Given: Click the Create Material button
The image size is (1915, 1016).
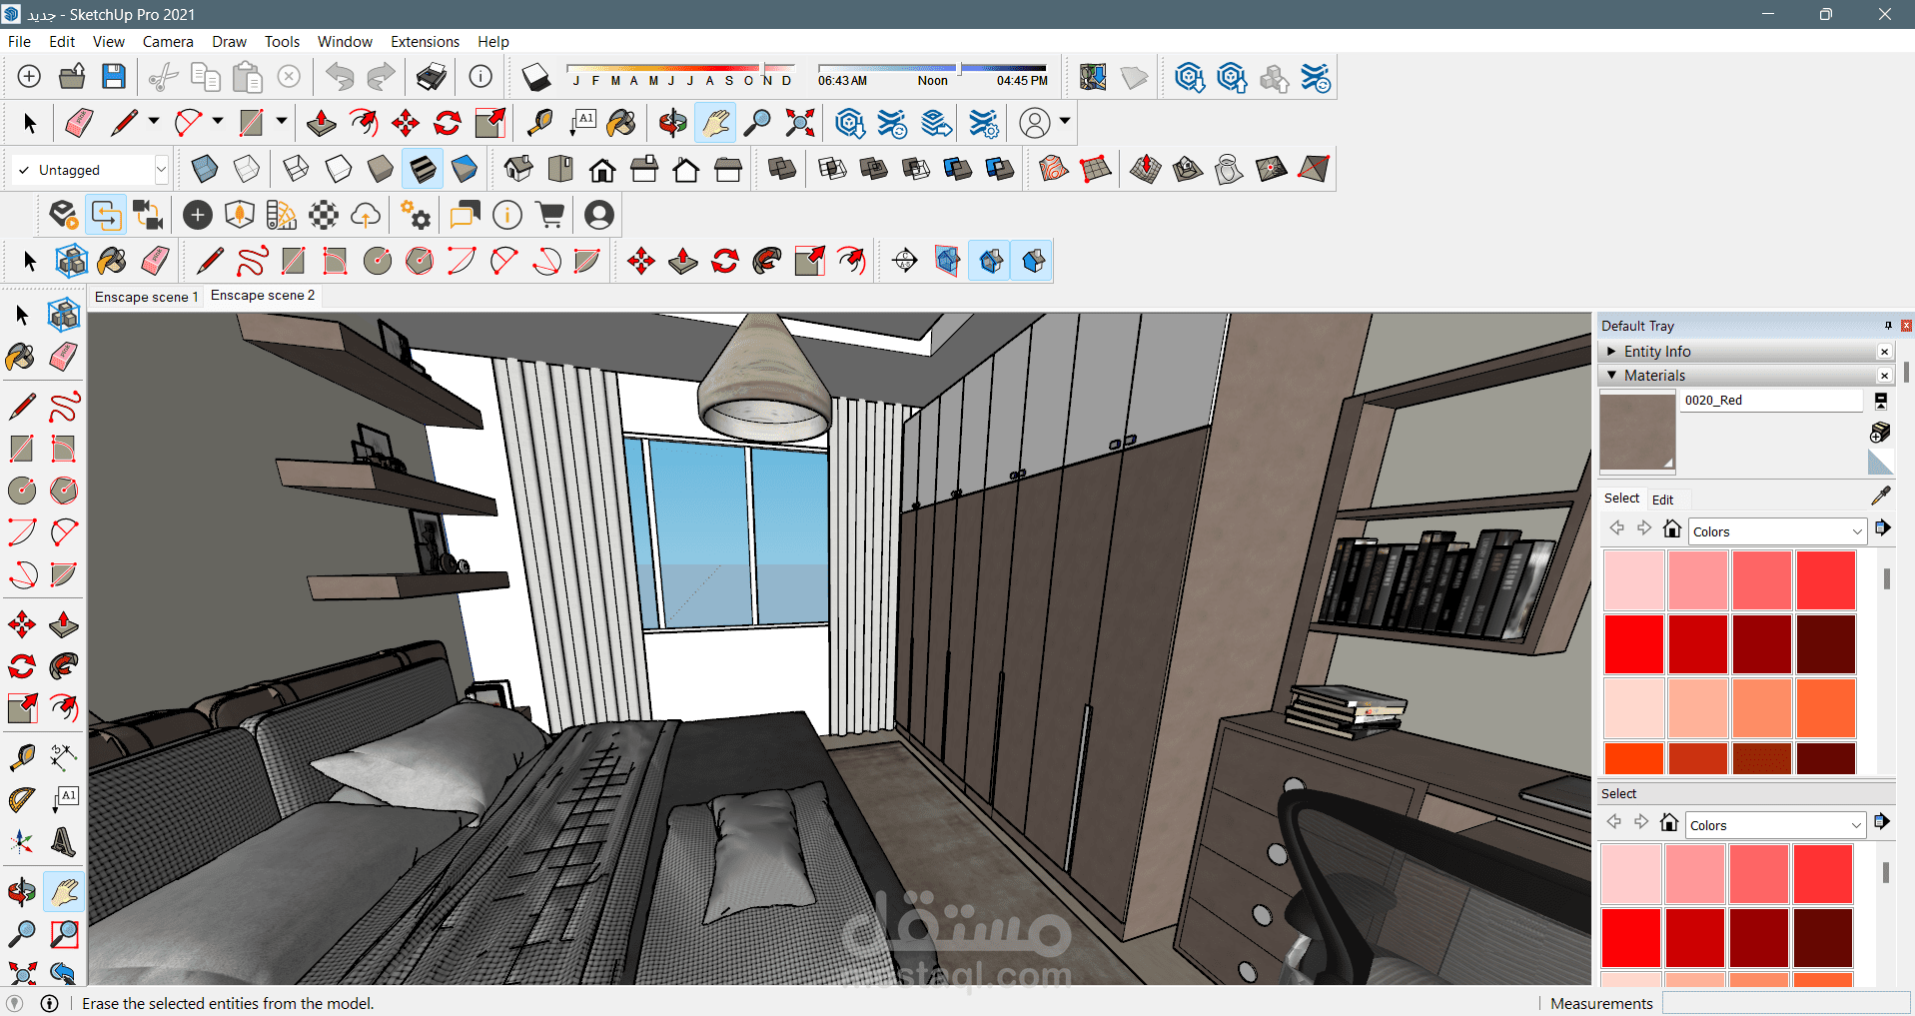Looking at the screenshot, I should coord(1880,432).
